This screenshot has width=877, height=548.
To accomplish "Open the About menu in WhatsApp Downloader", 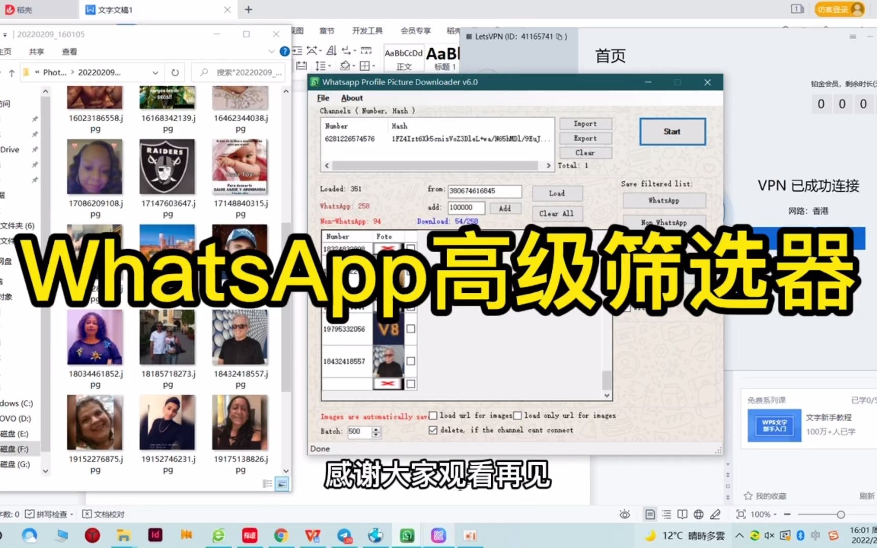I will coord(352,98).
